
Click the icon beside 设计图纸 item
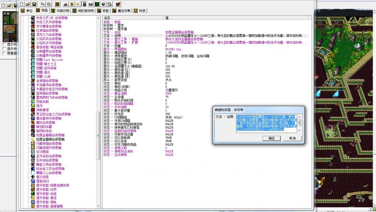point(33,152)
